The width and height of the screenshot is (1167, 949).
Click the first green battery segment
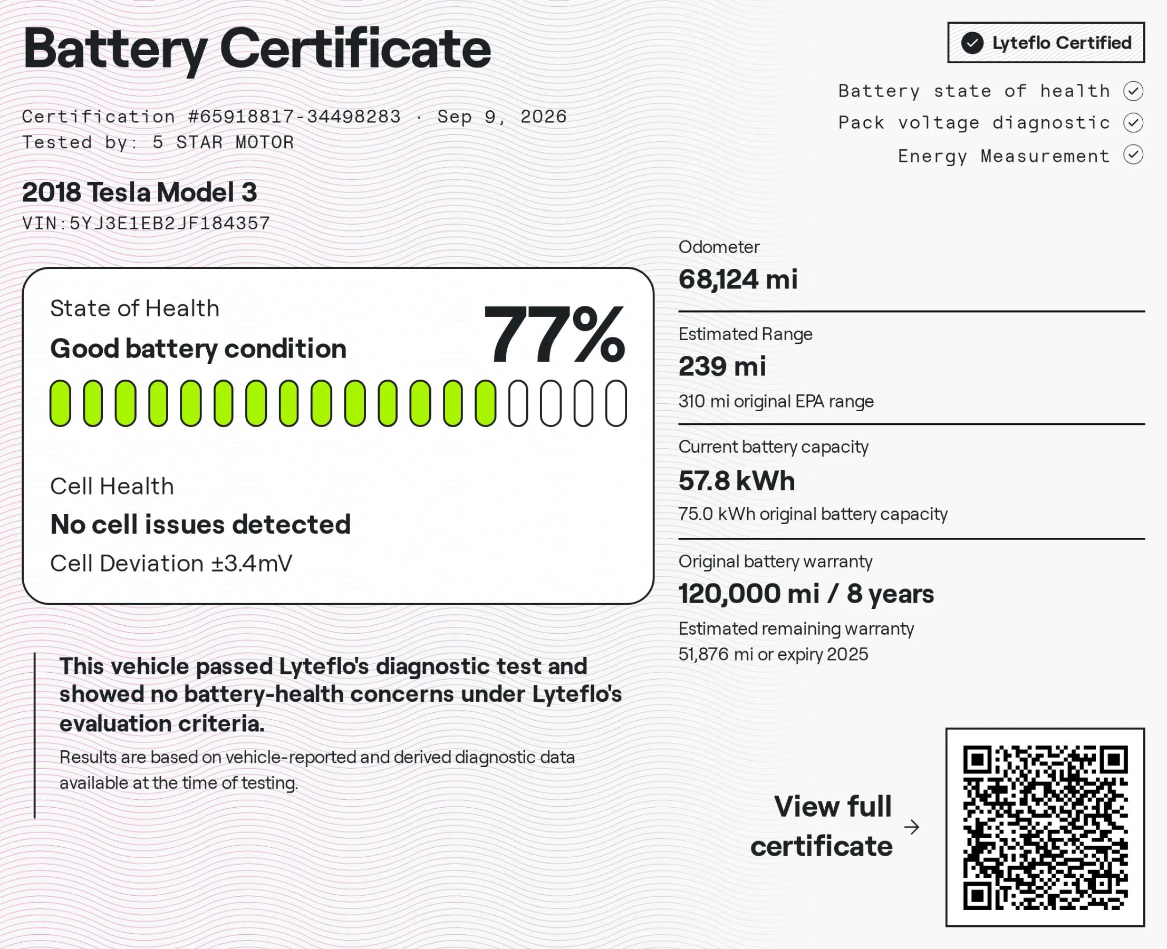pyautogui.click(x=60, y=403)
